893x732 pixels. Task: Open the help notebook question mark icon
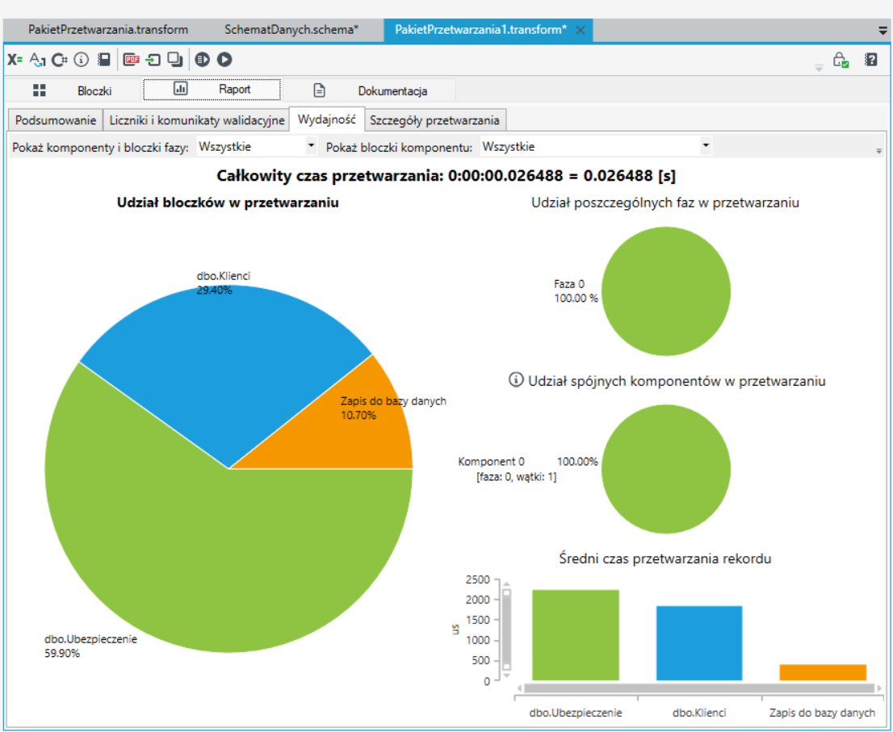click(x=870, y=60)
